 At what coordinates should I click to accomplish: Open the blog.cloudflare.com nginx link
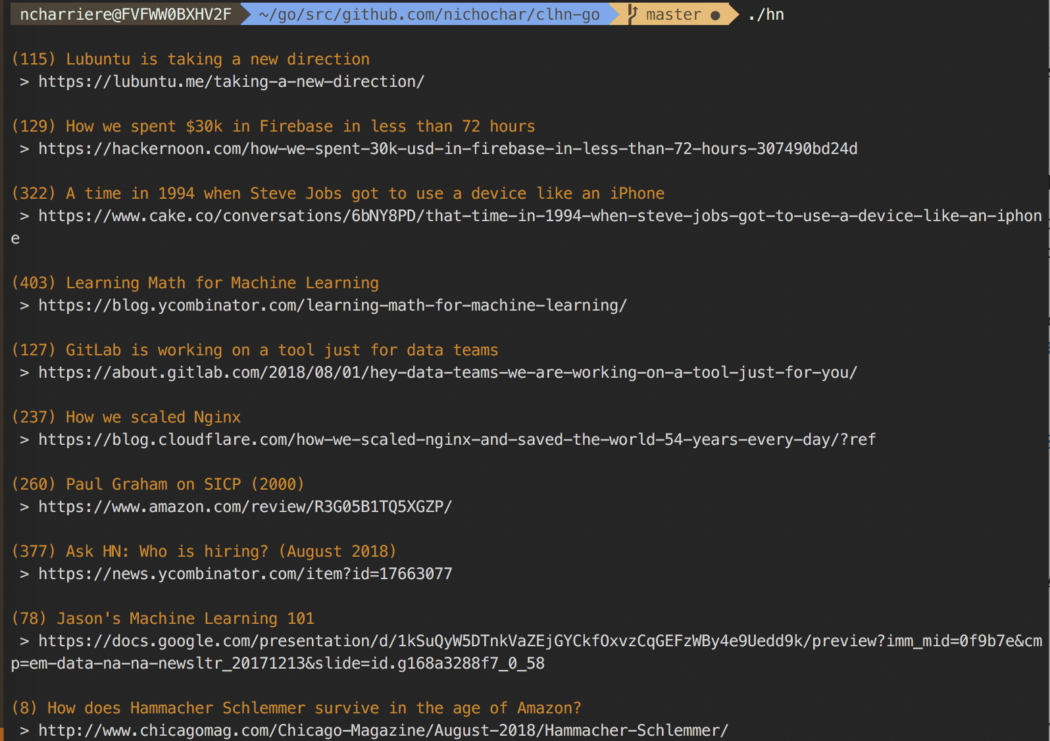pos(457,440)
